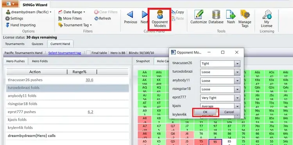293x145 pixels.
Task: Click Clear Filters
Action: (x=106, y=12)
